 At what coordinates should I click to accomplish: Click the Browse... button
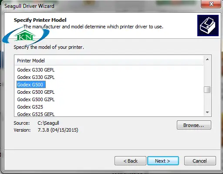tap(194, 125)
